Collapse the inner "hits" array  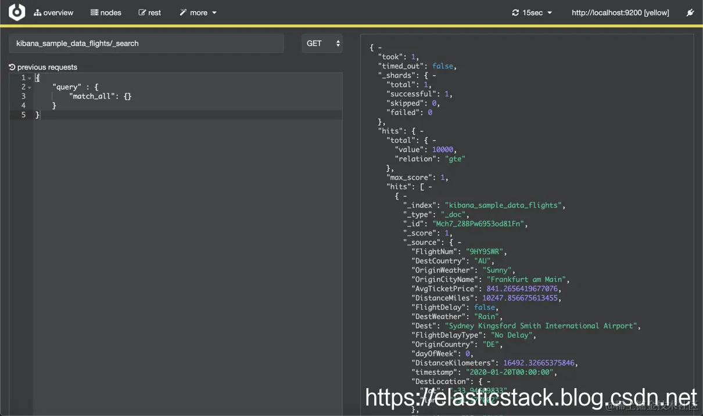pyautogui.click(x=429, y=187)
